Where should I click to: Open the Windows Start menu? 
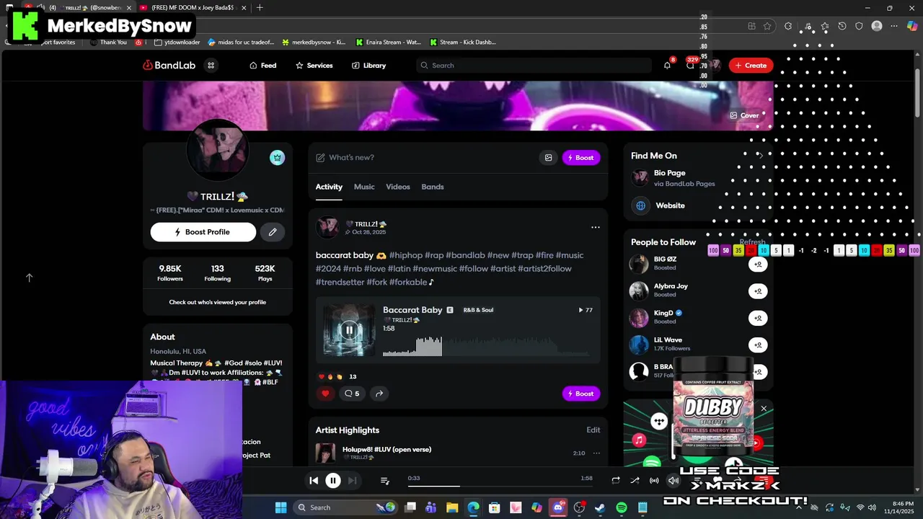pos(281,507)
